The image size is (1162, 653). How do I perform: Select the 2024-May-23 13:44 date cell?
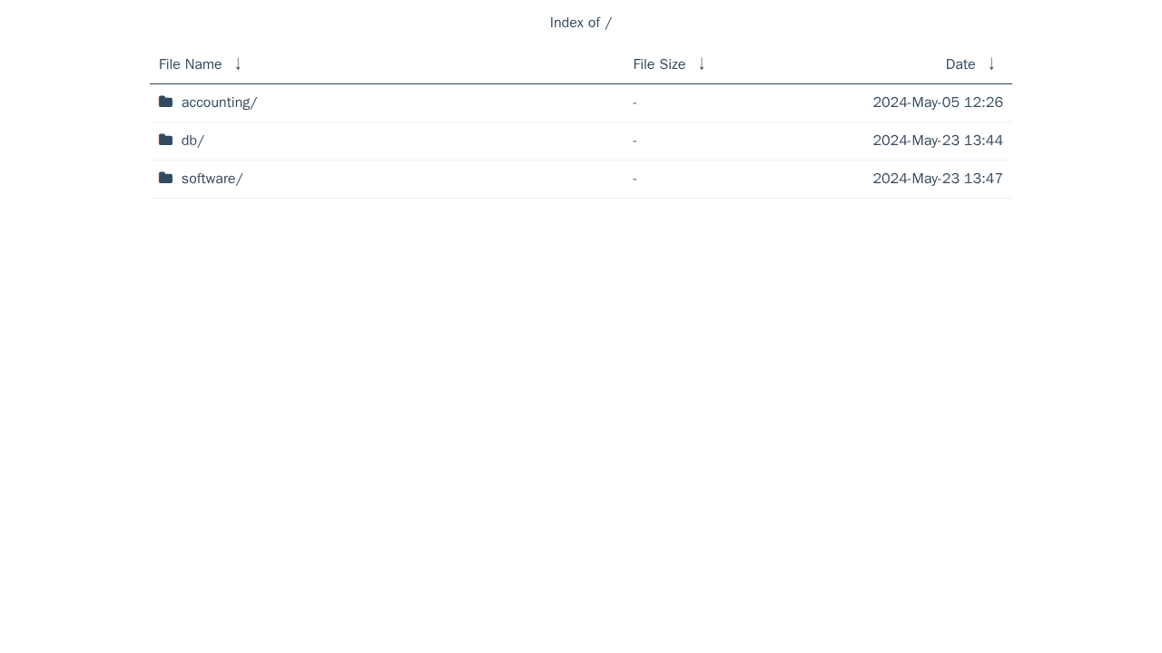coord(937,141)
